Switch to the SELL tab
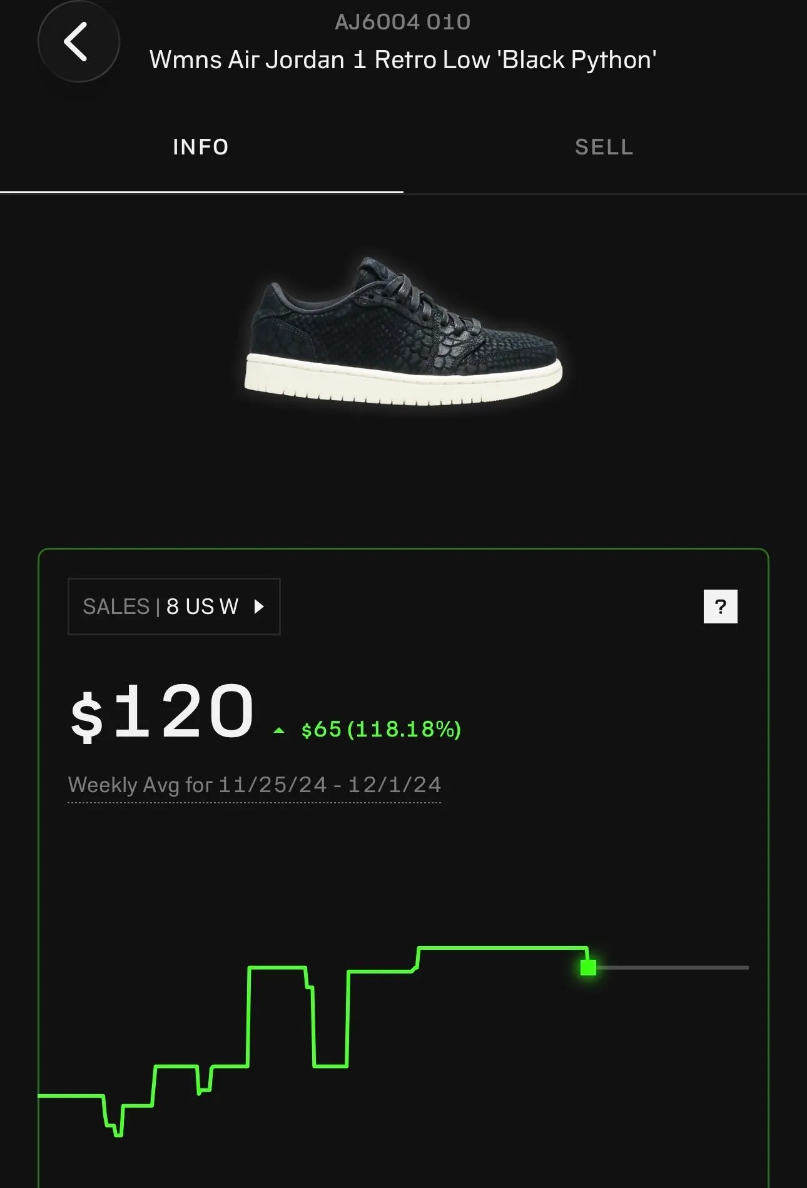Screen dimensions: 807x1188 coord(604,147)
